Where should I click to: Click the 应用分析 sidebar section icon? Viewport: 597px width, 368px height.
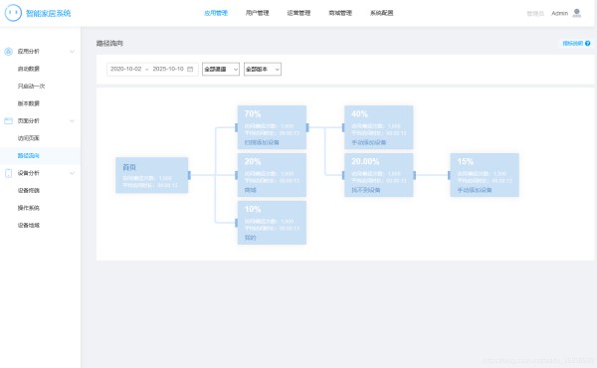pyautogui.click(x=8, y=52)
